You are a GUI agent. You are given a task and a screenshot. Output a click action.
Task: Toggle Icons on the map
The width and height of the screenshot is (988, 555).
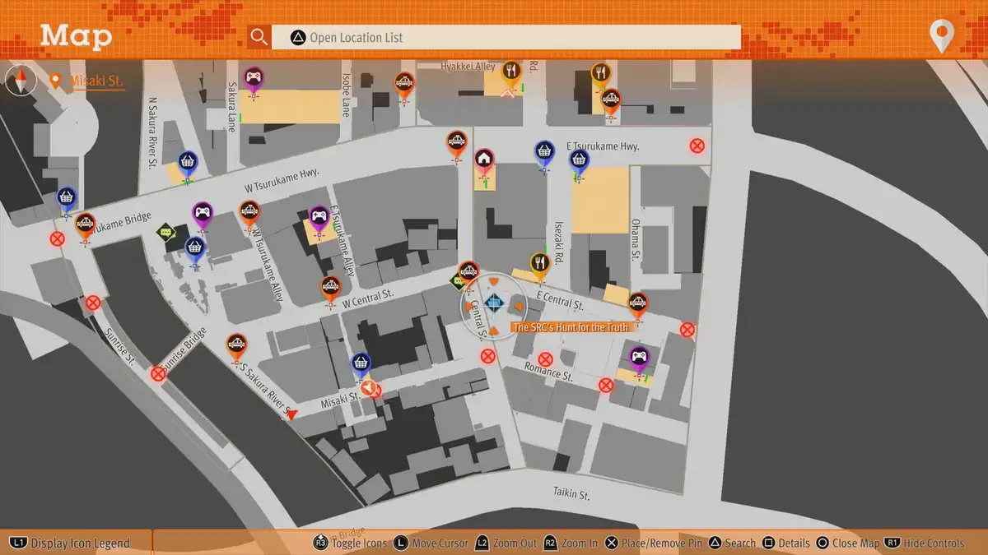[352, 543]
